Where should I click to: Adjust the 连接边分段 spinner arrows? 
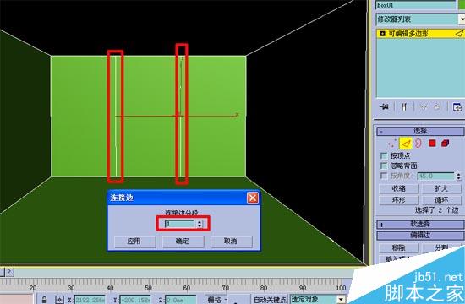[x=200, y=224]
